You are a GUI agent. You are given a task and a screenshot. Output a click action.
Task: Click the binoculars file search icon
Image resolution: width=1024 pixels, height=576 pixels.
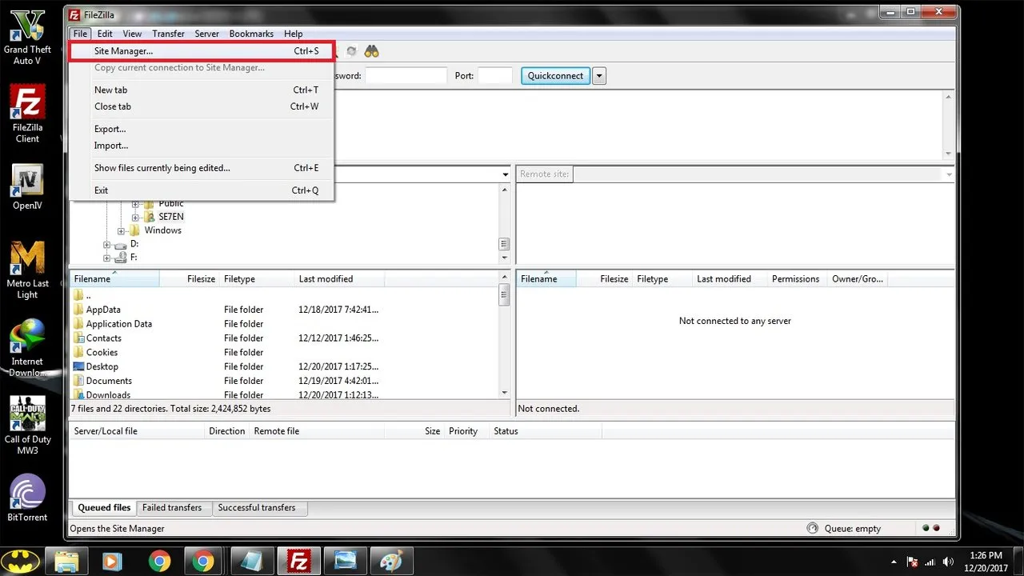pyautogui.click(x=371, y=51)
